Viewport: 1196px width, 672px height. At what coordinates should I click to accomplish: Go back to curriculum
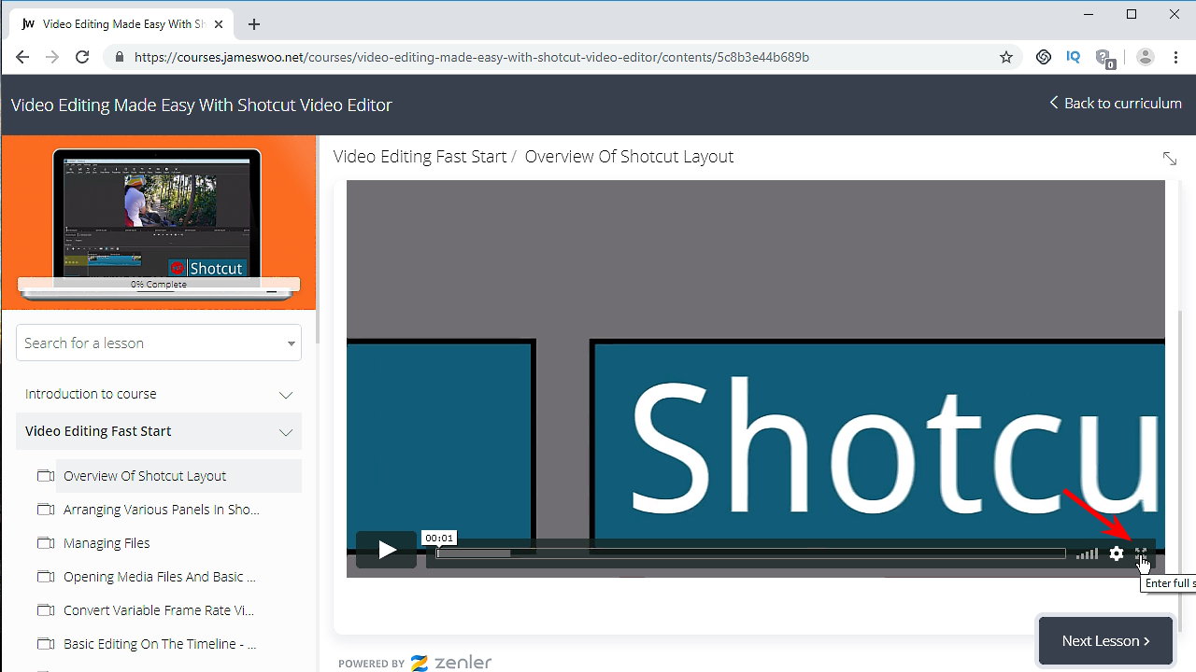point(1115,103)
